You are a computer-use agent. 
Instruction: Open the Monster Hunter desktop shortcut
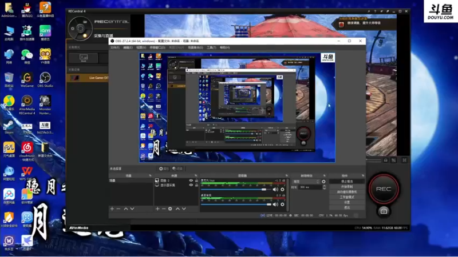click(45, 105)
